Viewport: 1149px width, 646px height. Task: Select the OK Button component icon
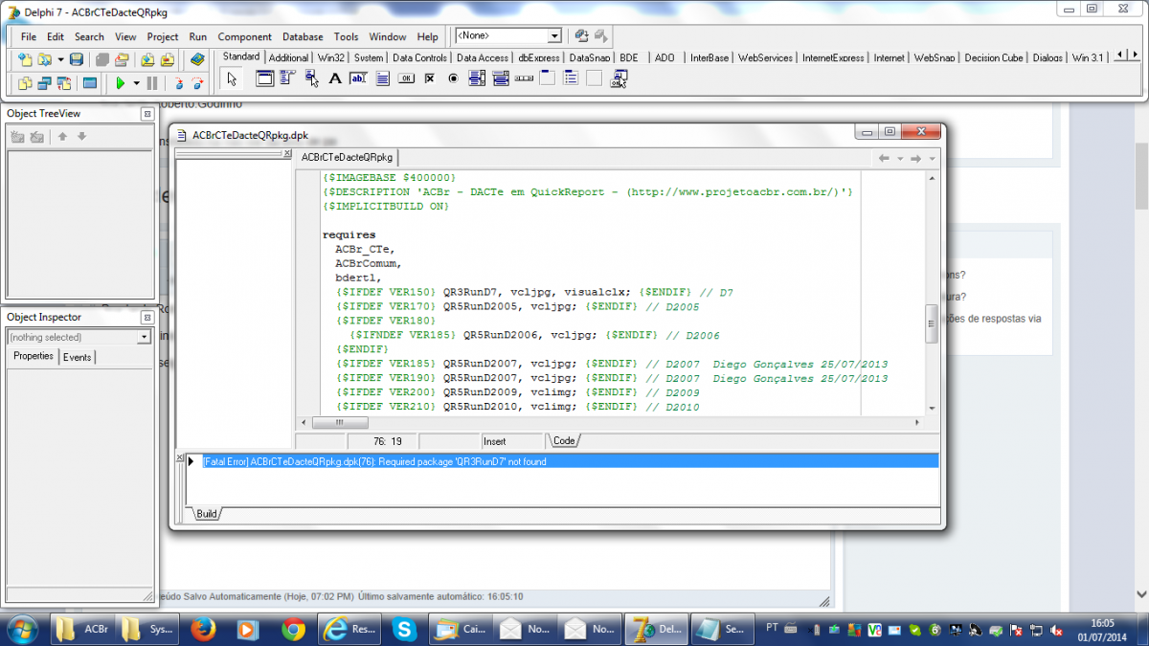(406, 78)
